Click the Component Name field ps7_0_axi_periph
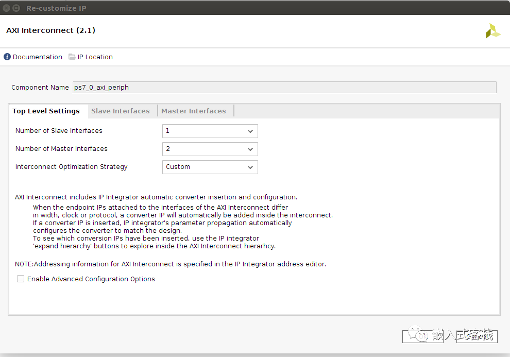 point(283,88)
